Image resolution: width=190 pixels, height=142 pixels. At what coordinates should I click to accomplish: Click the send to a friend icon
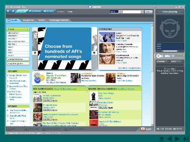pos(66,129)
